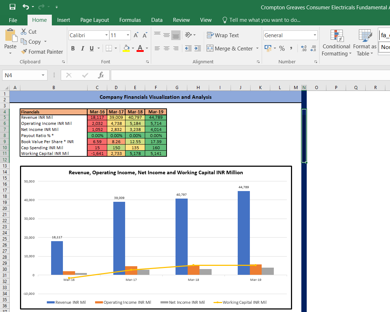Select the Data ribbon tab

(x=157, y=20)
